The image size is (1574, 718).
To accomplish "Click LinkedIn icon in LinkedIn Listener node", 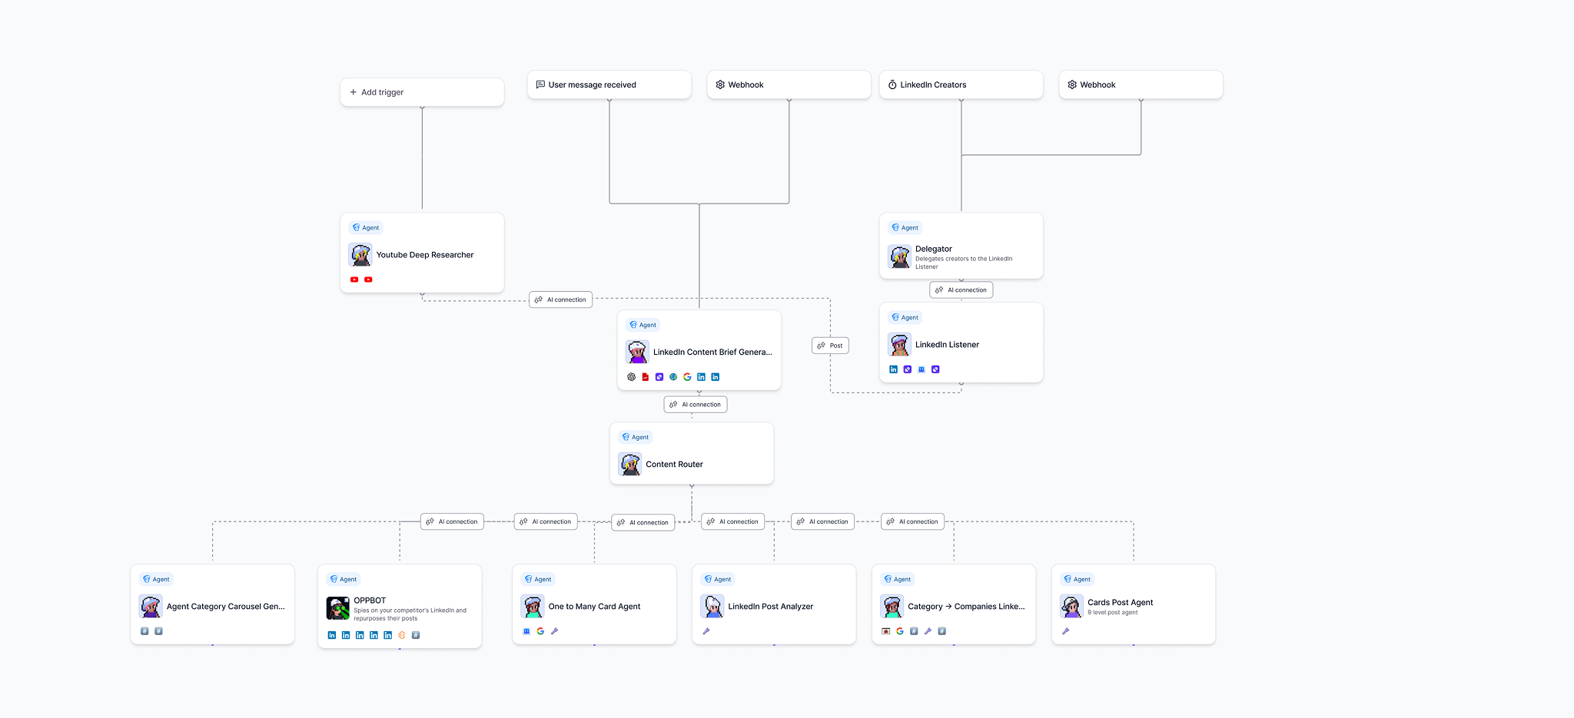I will [893, 369].
